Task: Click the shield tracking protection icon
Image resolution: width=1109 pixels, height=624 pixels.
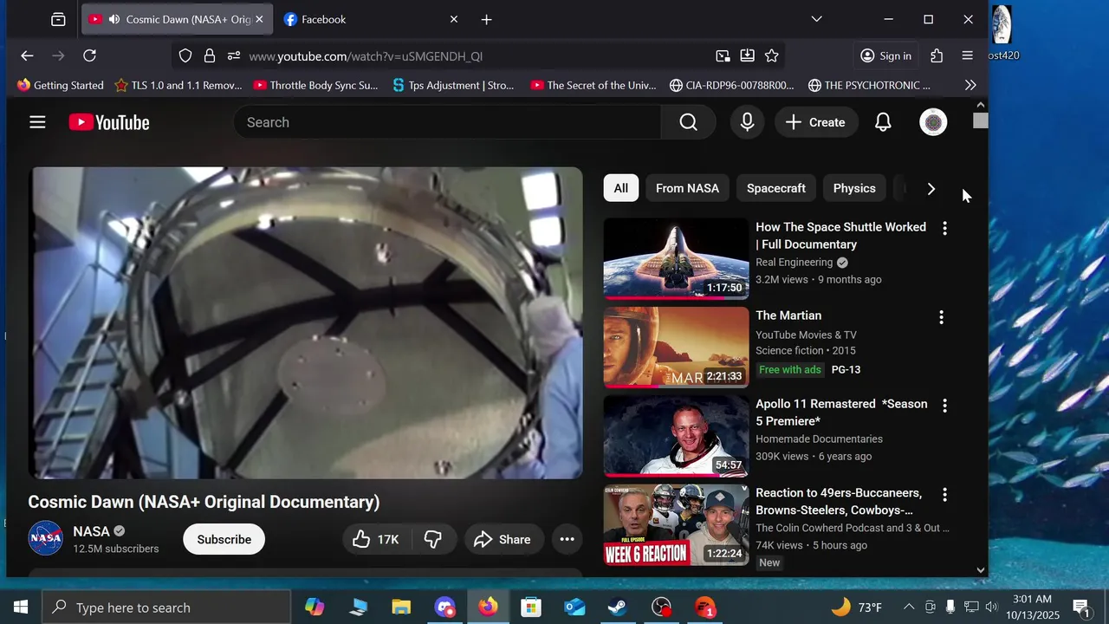Action: coord(185,55)
